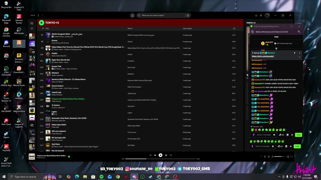Image resolution: width=321 pixels, height=180 pixels.
Task: Open album link Chira brune
Action: click(x=132, y=132)
